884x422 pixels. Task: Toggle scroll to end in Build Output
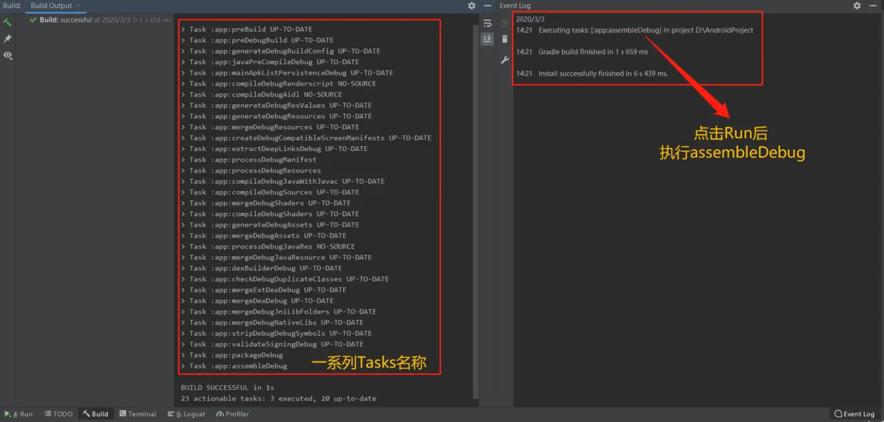488,39
